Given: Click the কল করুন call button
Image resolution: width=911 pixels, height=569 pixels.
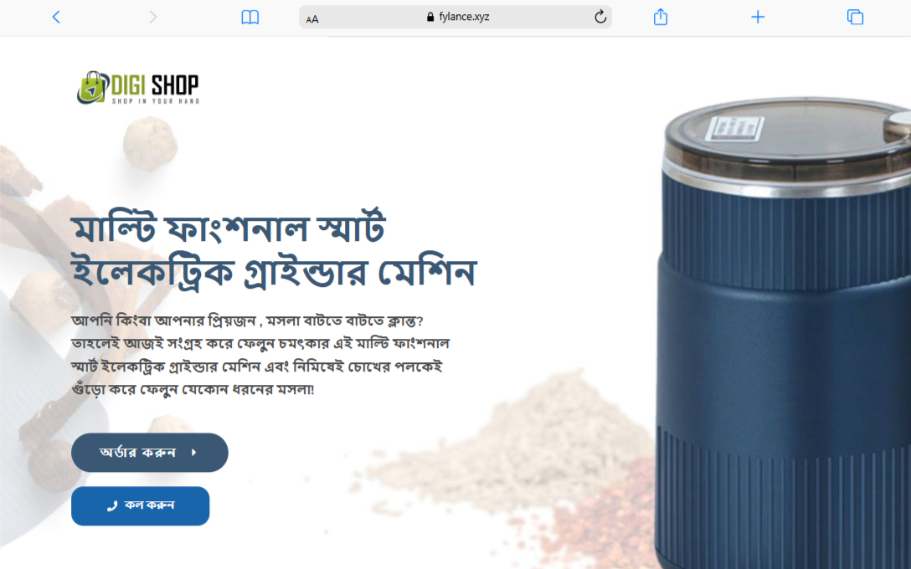Looking at the screenshot, I should click(x=140, y=505).
